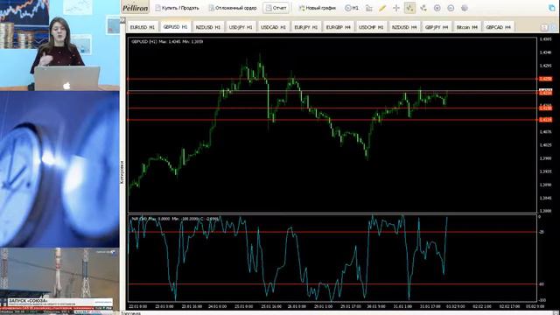Click the Котировки vertical side panel label
This screenshot has width=560, height=315.
point(122,172)
